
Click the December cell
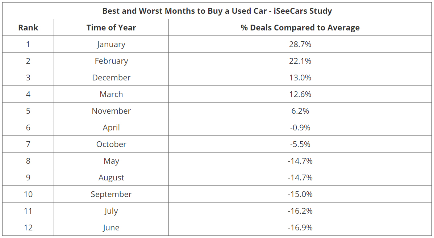(x=111, y=78)
